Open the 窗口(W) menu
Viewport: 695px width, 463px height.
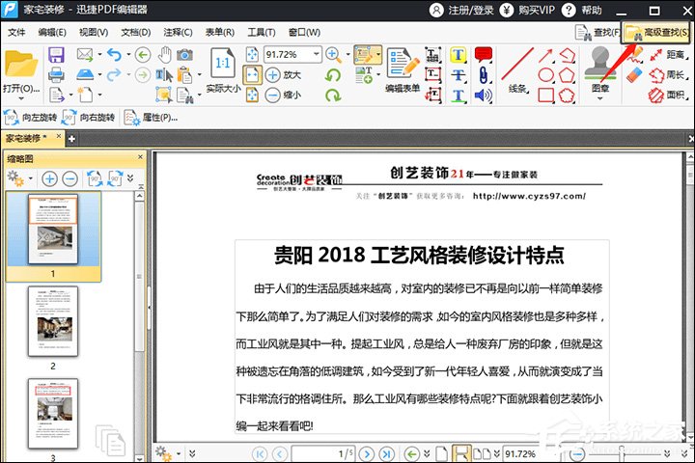tap(304, 33)
